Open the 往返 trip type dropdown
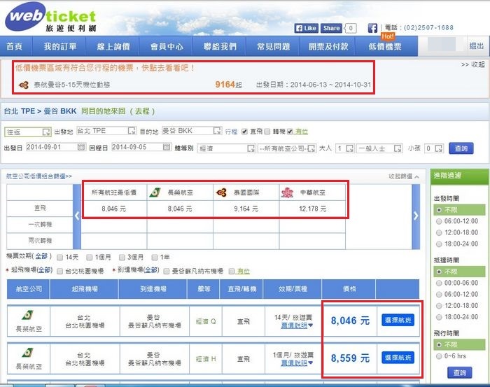490x387 pixels. click(27, 132)
